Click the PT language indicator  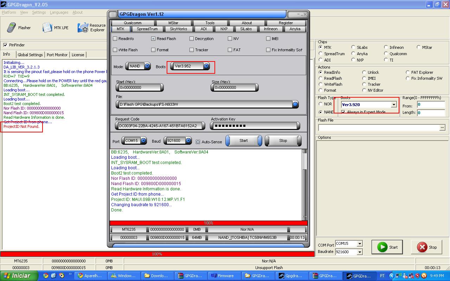[x=382, y=276]
